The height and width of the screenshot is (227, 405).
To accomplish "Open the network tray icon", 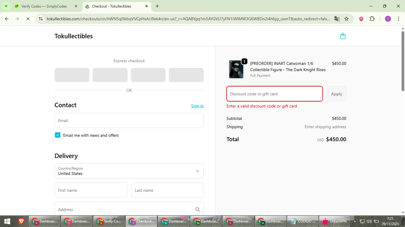I will 362,221.
